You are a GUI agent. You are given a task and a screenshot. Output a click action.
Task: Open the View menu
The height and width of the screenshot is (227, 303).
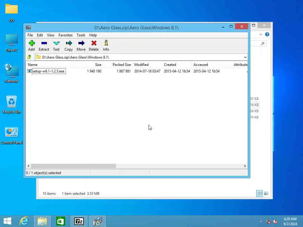tap(51, 35)
